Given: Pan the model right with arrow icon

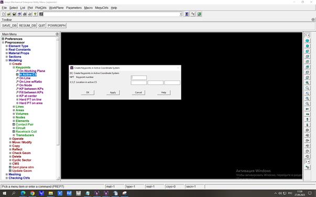Looking at the screenshot, I should pos(307,114).
